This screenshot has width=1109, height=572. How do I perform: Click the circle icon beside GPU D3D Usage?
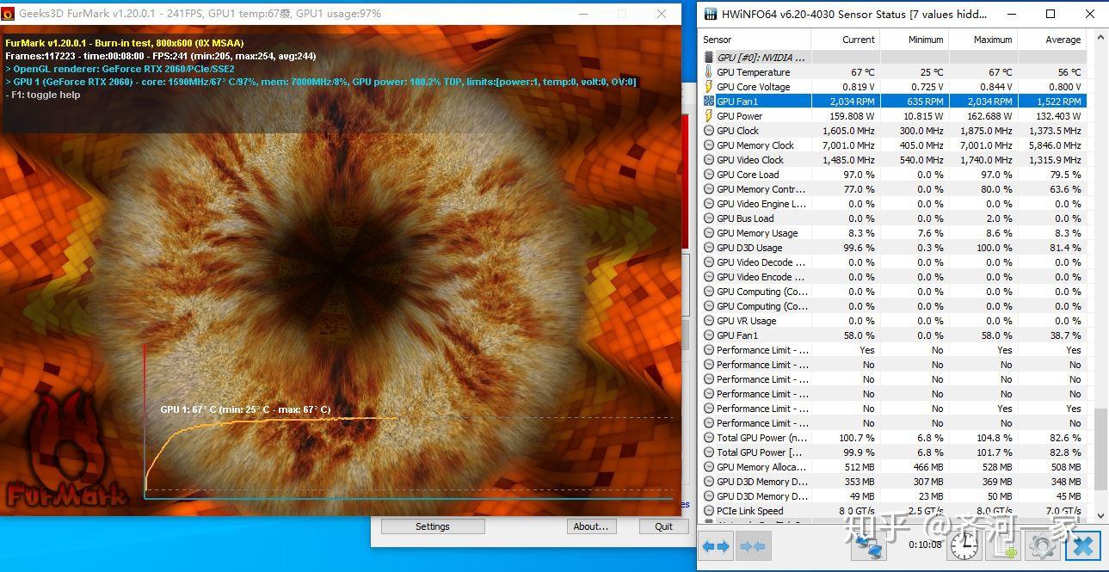point(709,248)
